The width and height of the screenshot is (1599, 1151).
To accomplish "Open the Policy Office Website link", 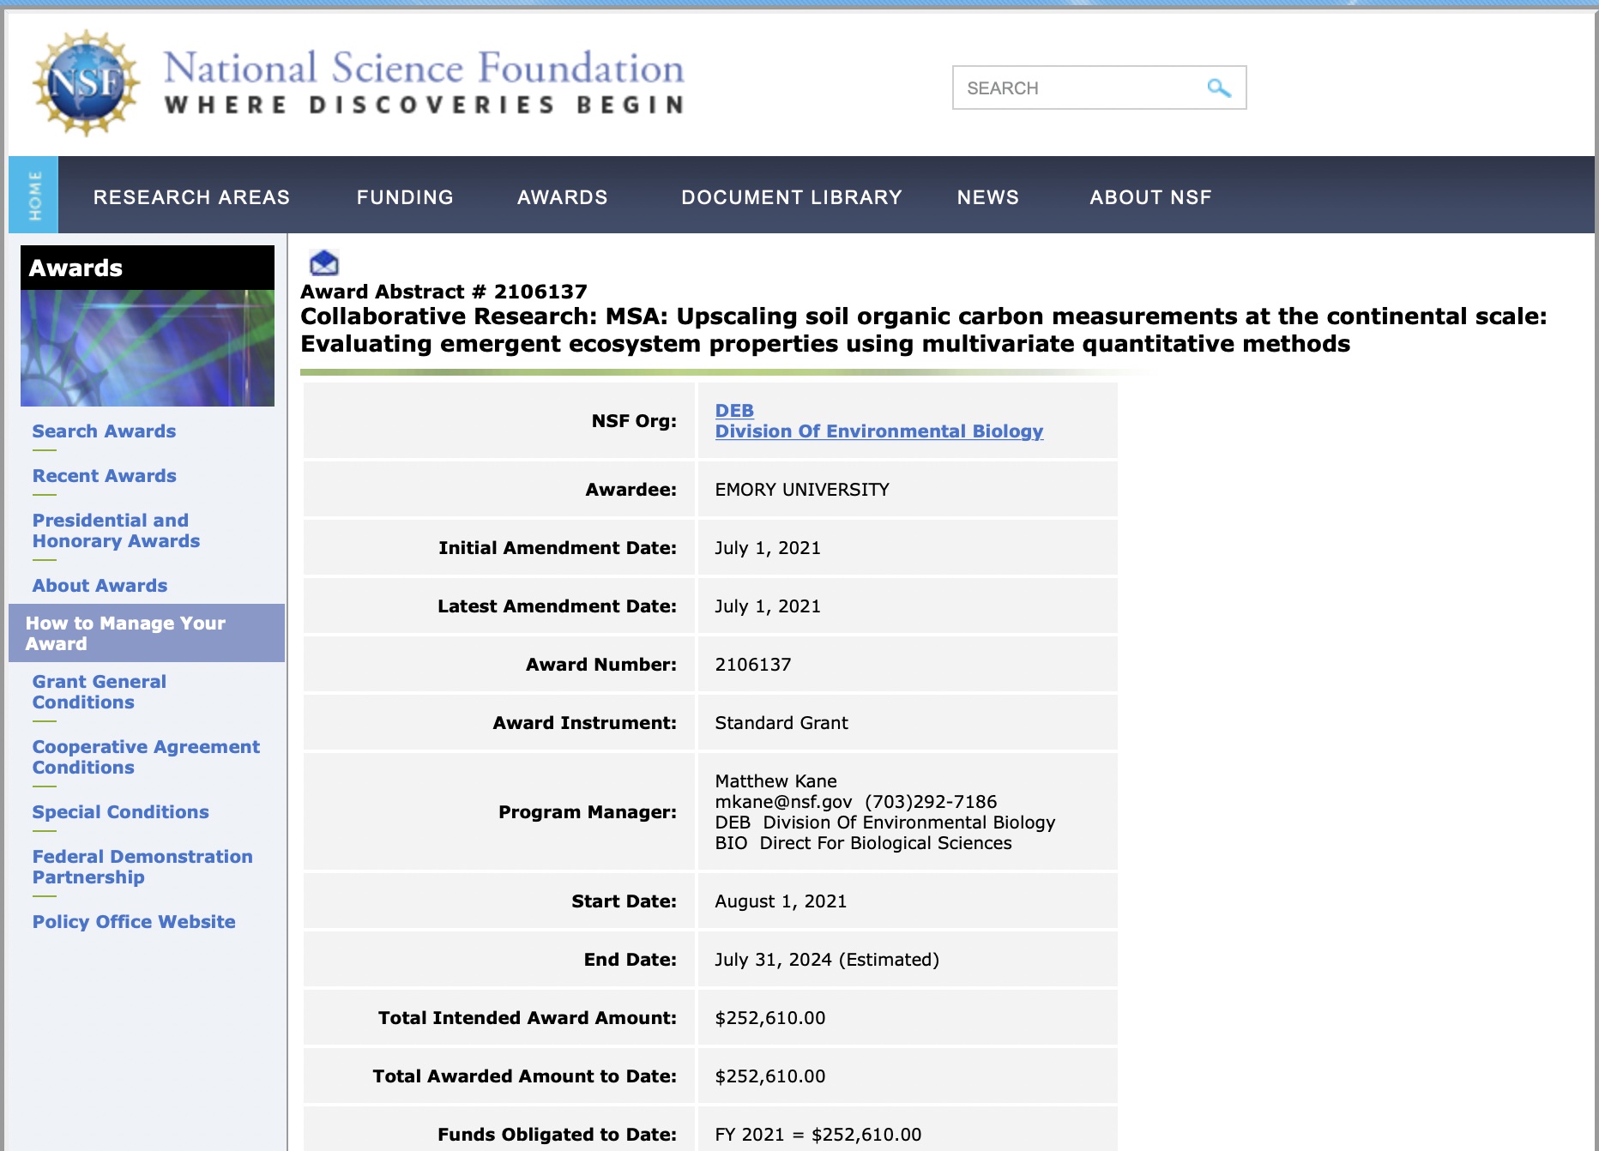I will 134,921.
